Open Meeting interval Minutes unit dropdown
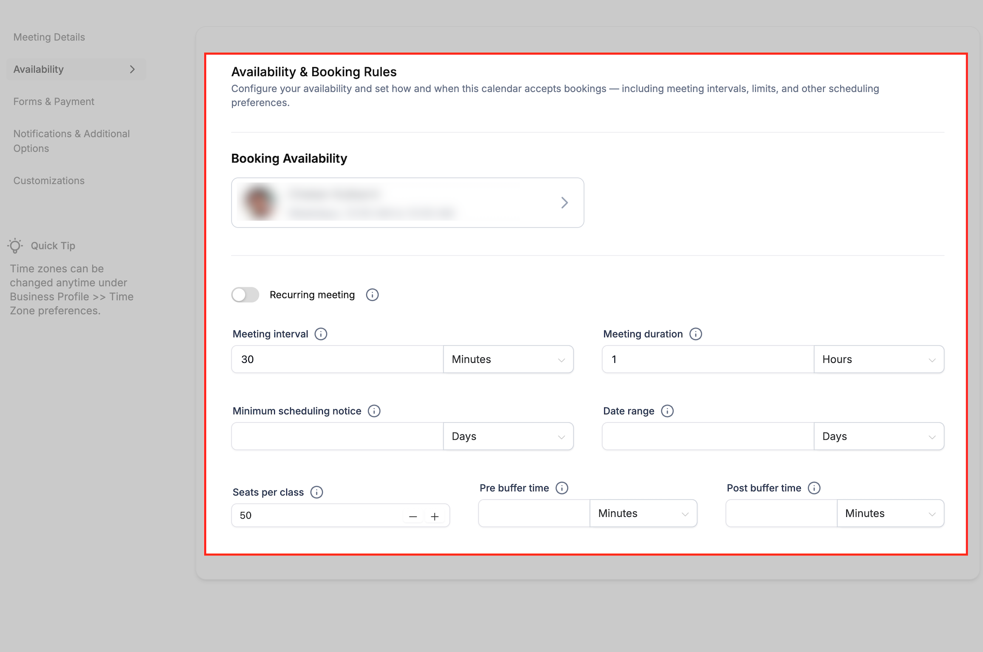 (508, 359)
